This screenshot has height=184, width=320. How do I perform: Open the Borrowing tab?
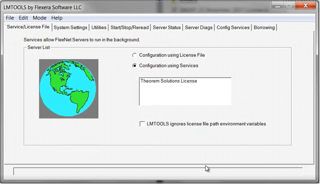click(264, 28)
